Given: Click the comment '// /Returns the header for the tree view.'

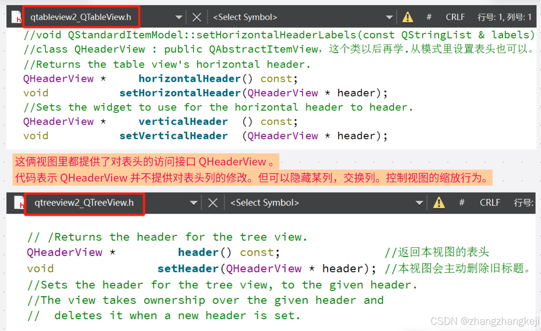Looking at the screenshot, I should [167, 237].
